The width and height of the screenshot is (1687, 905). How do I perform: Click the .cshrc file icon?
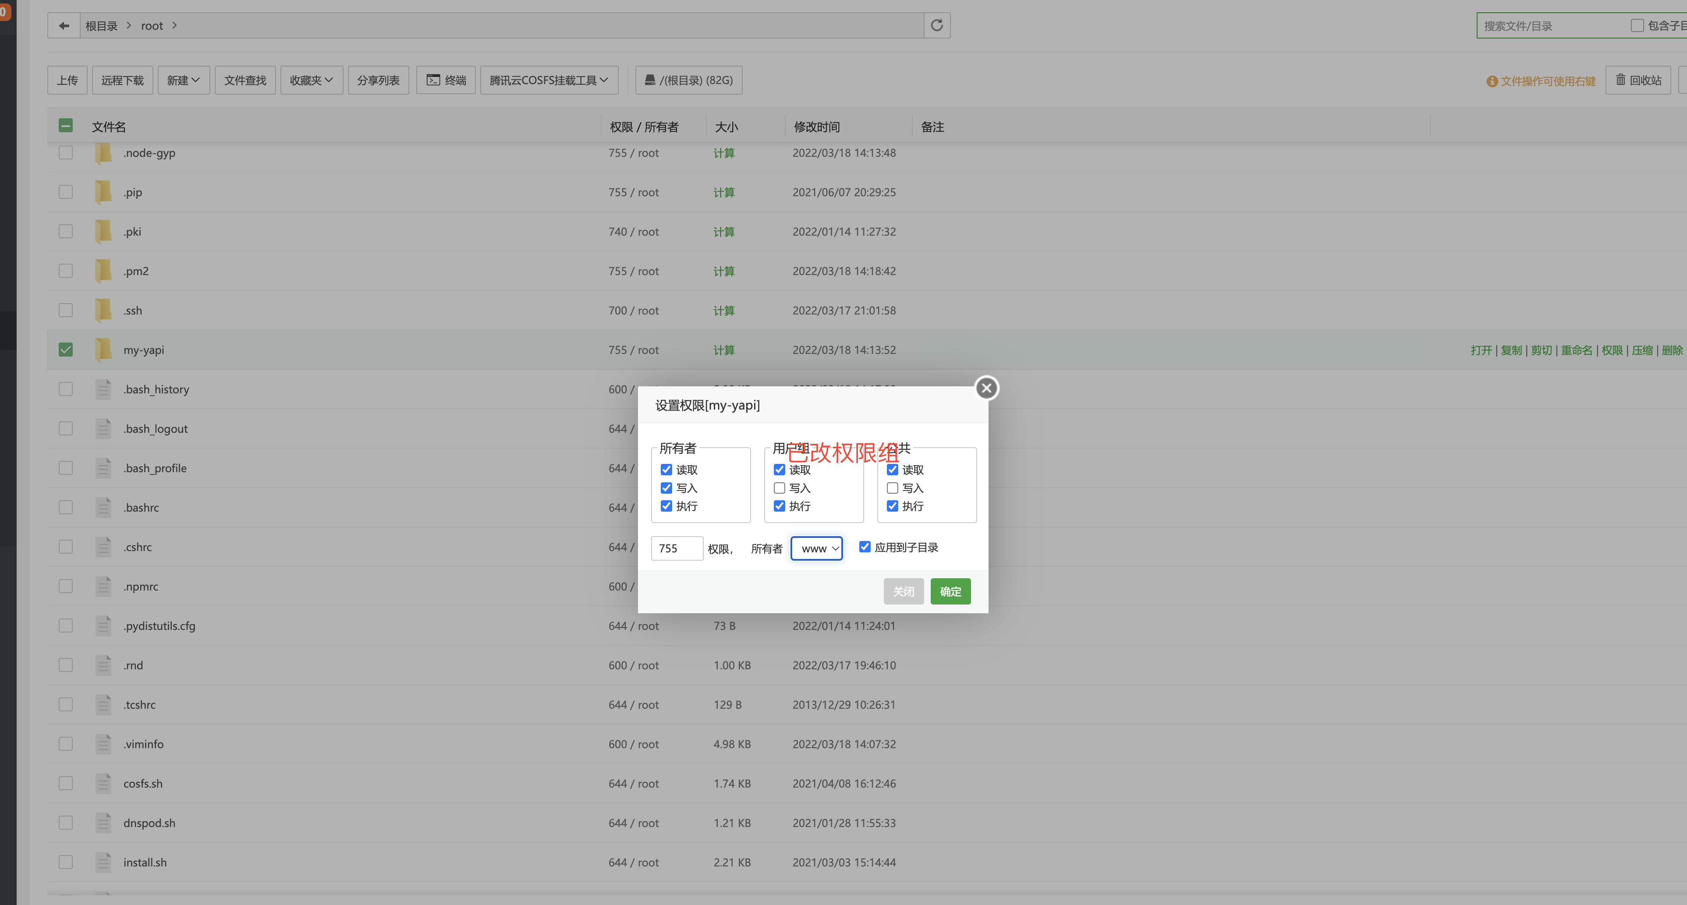103,547
